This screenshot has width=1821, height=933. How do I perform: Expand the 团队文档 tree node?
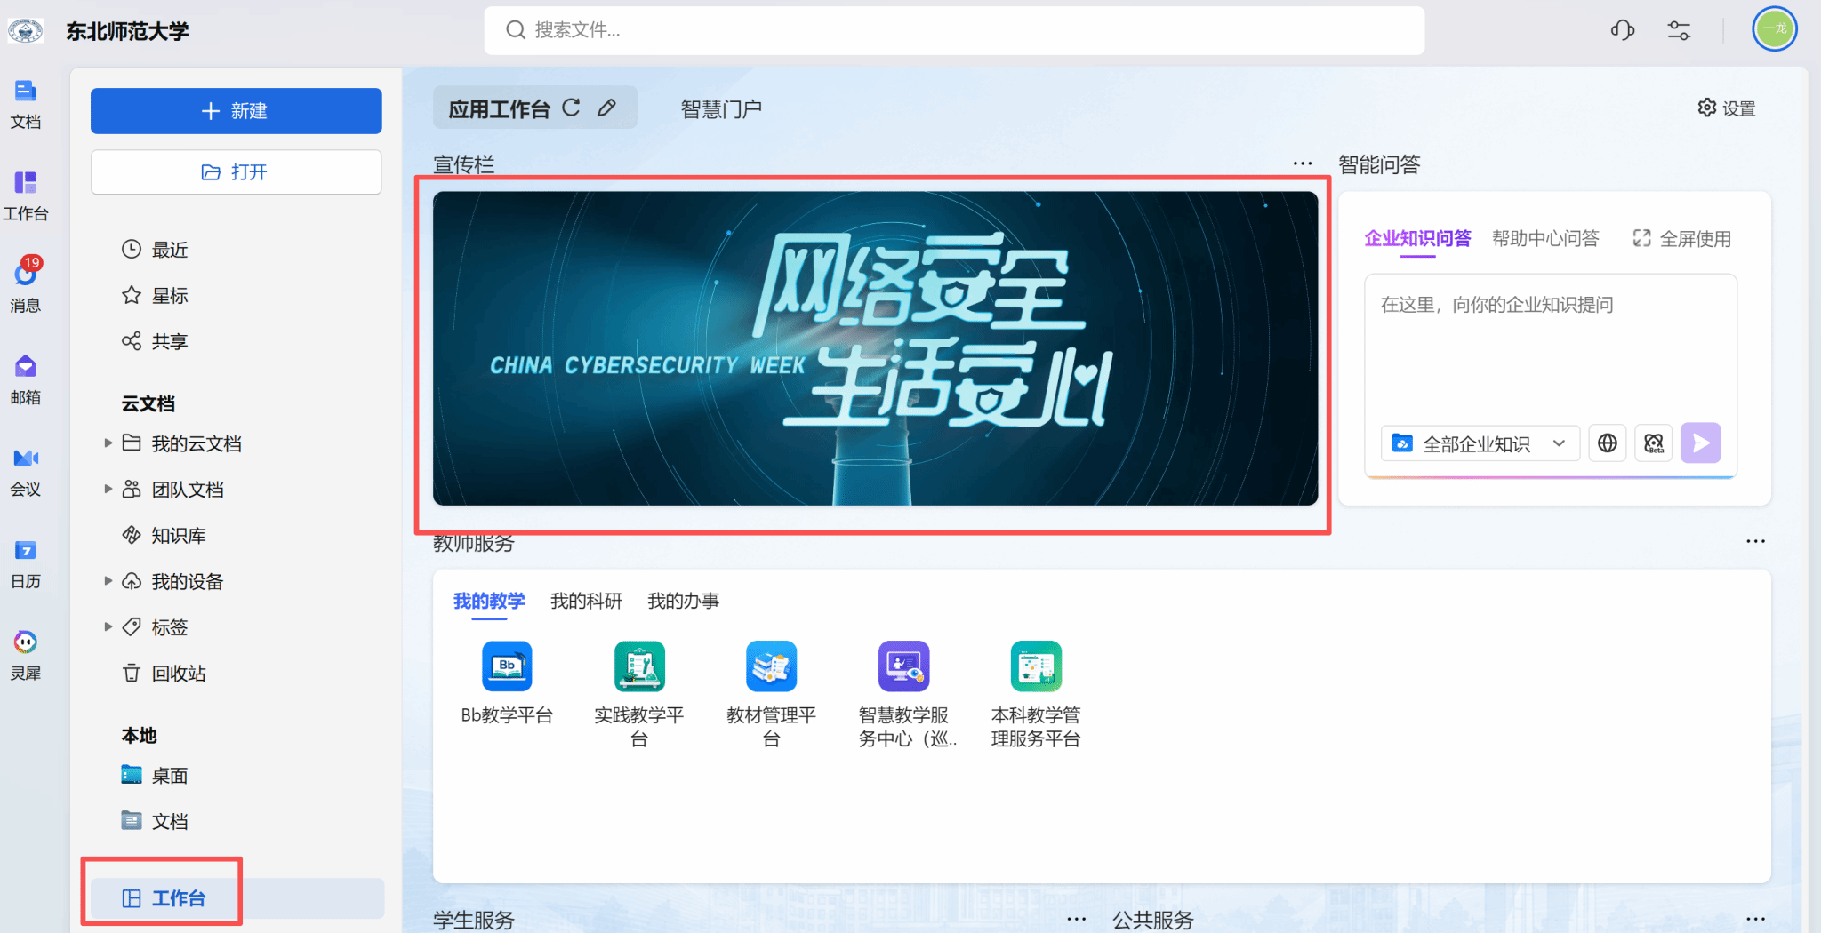(108, 489)
